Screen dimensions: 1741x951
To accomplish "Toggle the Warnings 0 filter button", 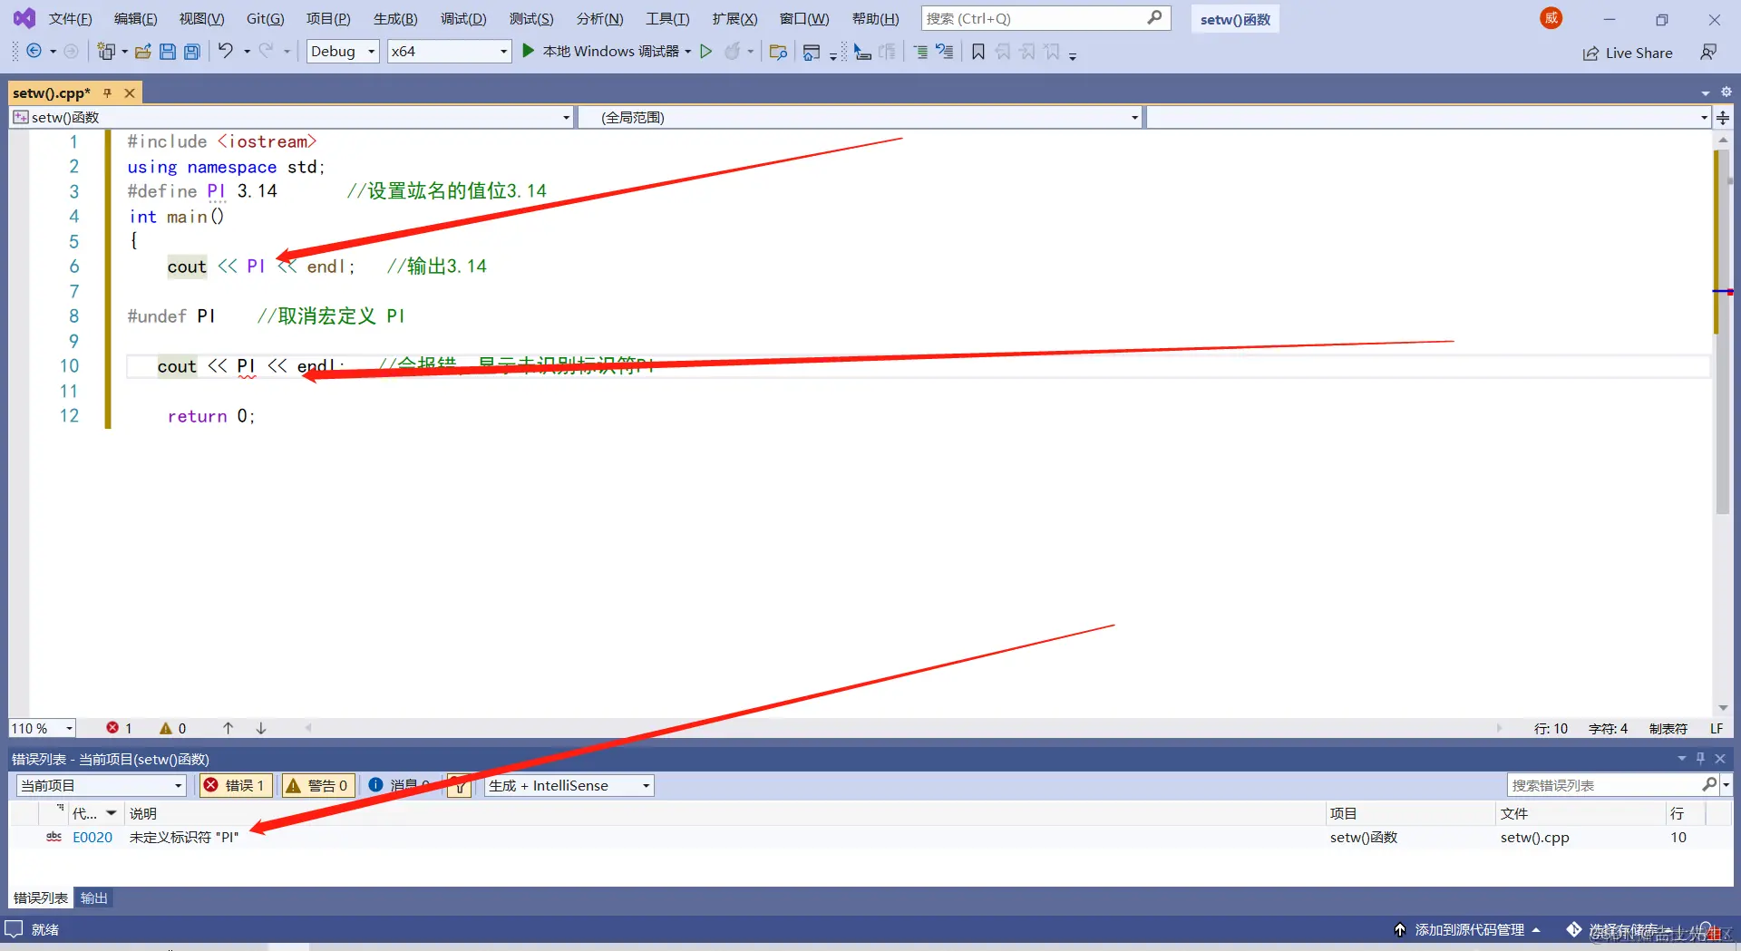I will click(x=316, y=785).
